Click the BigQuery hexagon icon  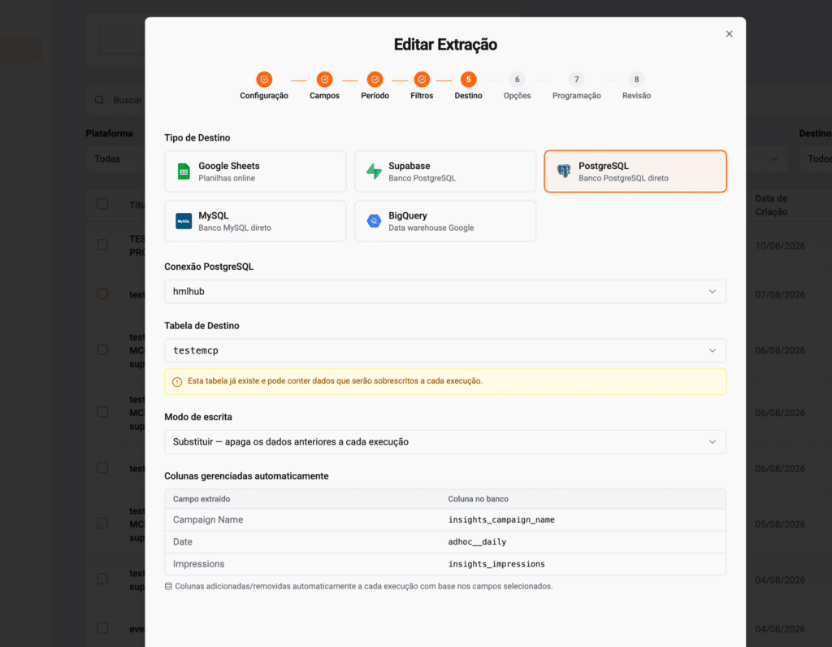[374, 221]
